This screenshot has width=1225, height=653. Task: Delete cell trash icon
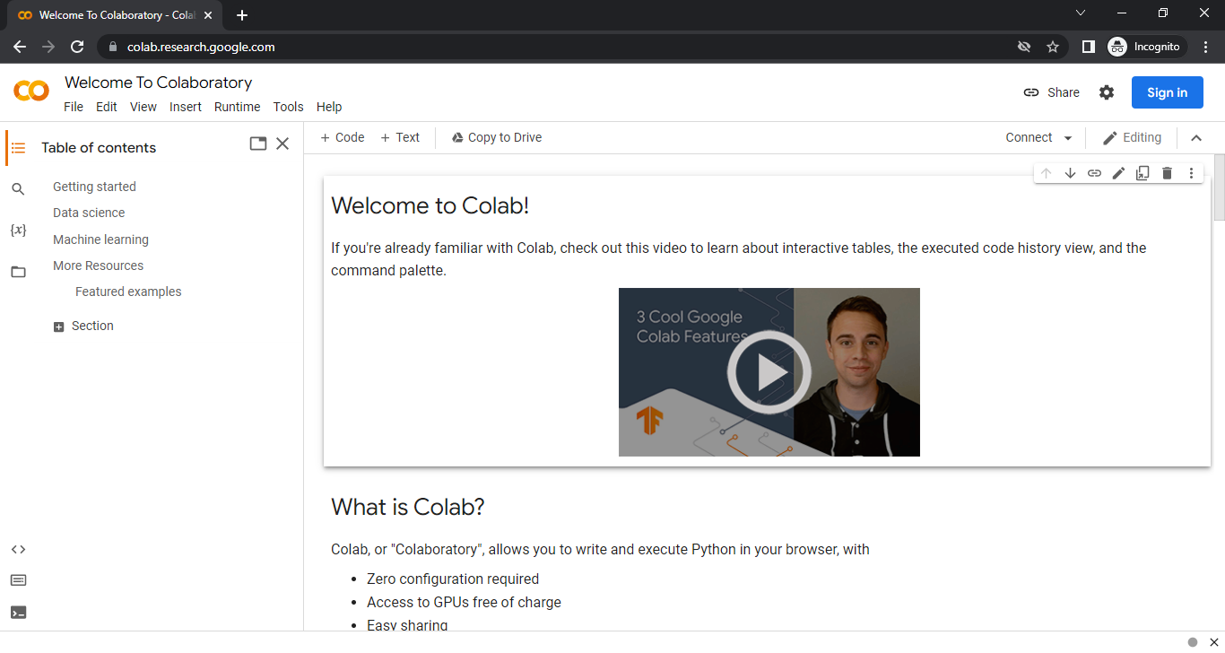click(1167, 173)
